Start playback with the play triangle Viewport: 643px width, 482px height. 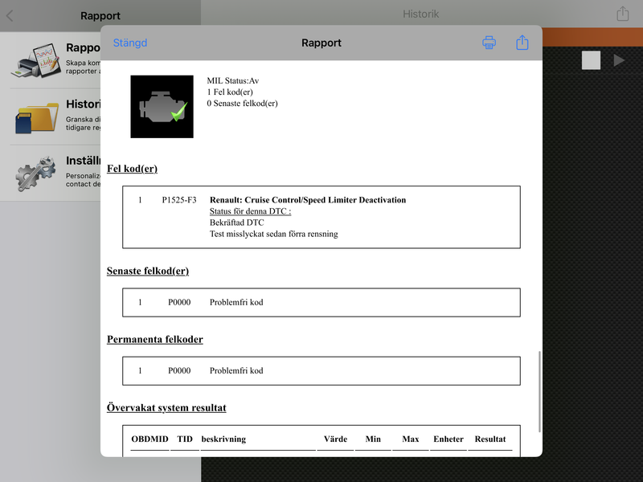tap(619, 60)
